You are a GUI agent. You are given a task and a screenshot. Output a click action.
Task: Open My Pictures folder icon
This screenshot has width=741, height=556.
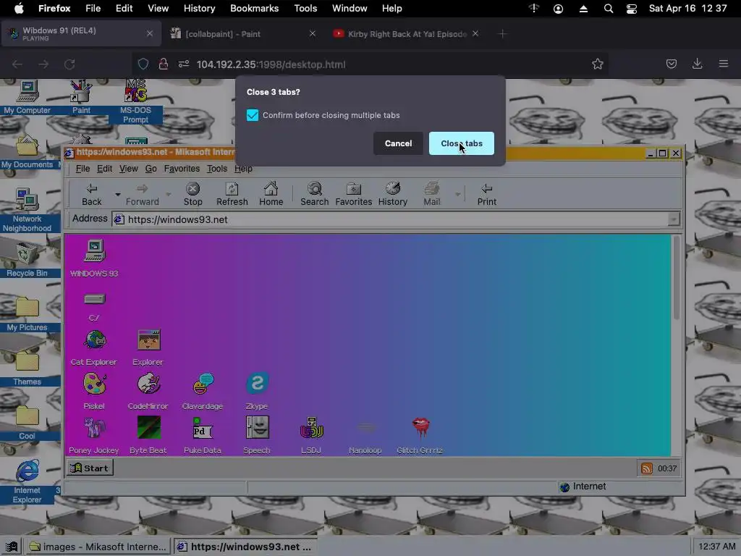pos(27,314)
